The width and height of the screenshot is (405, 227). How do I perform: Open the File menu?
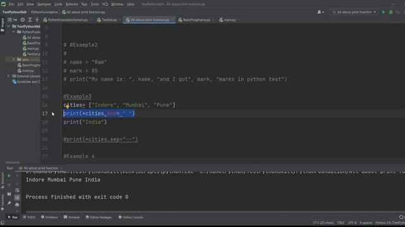(x=11, y=4)
